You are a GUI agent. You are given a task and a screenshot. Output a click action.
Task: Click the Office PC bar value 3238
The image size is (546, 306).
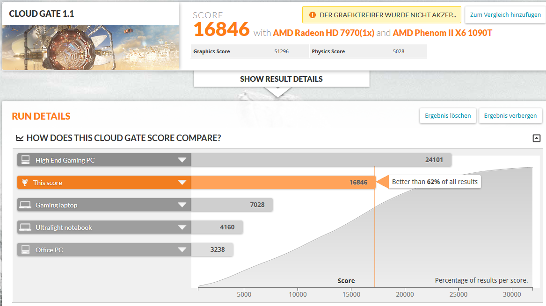point(218,249)
